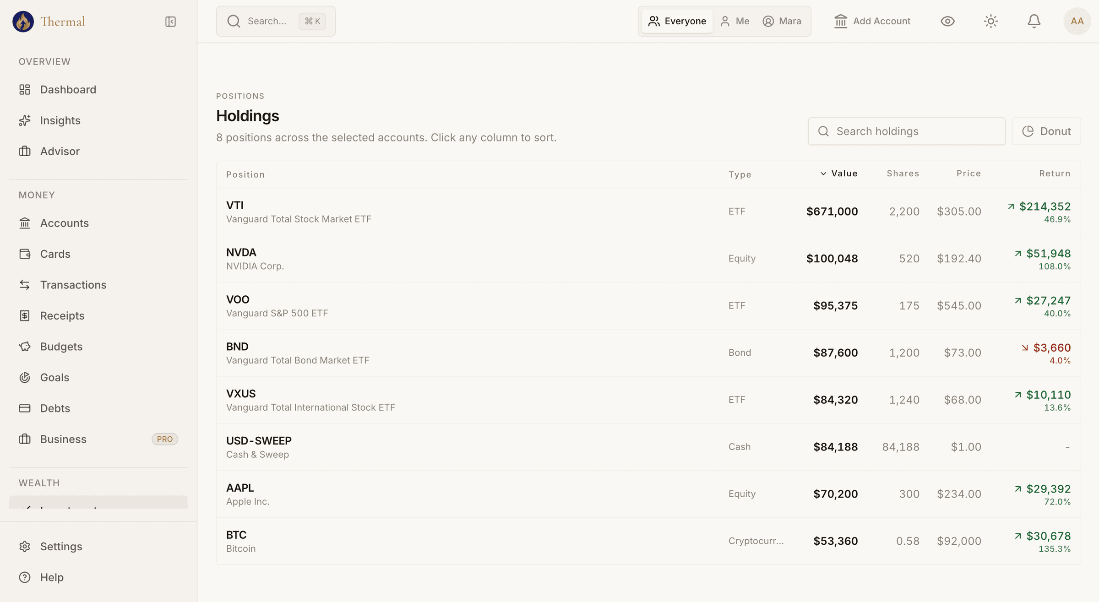Image resolution: width=1099 pixels, height=602 pixels.
Task: Click the Goals target icon
Action: pyautogui.click(x=25, y=377)
